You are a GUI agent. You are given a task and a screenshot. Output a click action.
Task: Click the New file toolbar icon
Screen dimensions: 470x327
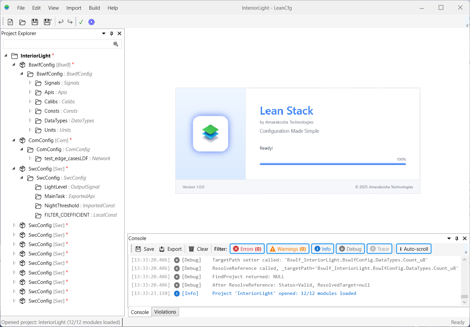tap(10, 22)
